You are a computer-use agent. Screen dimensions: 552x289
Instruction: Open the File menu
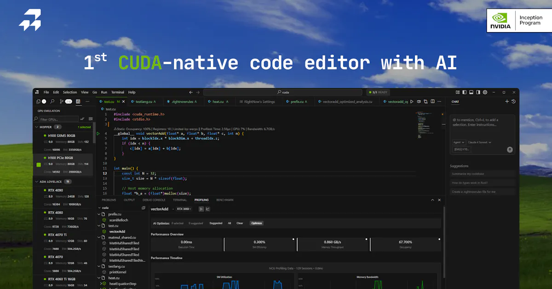[46, 92]
